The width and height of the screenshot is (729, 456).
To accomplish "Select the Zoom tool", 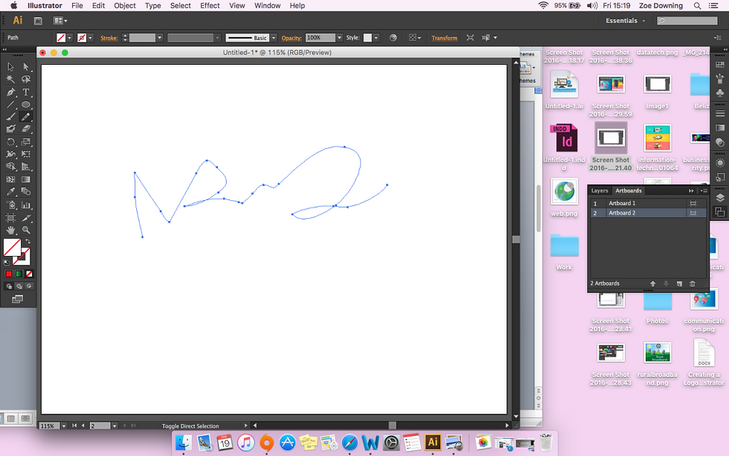I will pyautogui.click(x=26, y=230).
